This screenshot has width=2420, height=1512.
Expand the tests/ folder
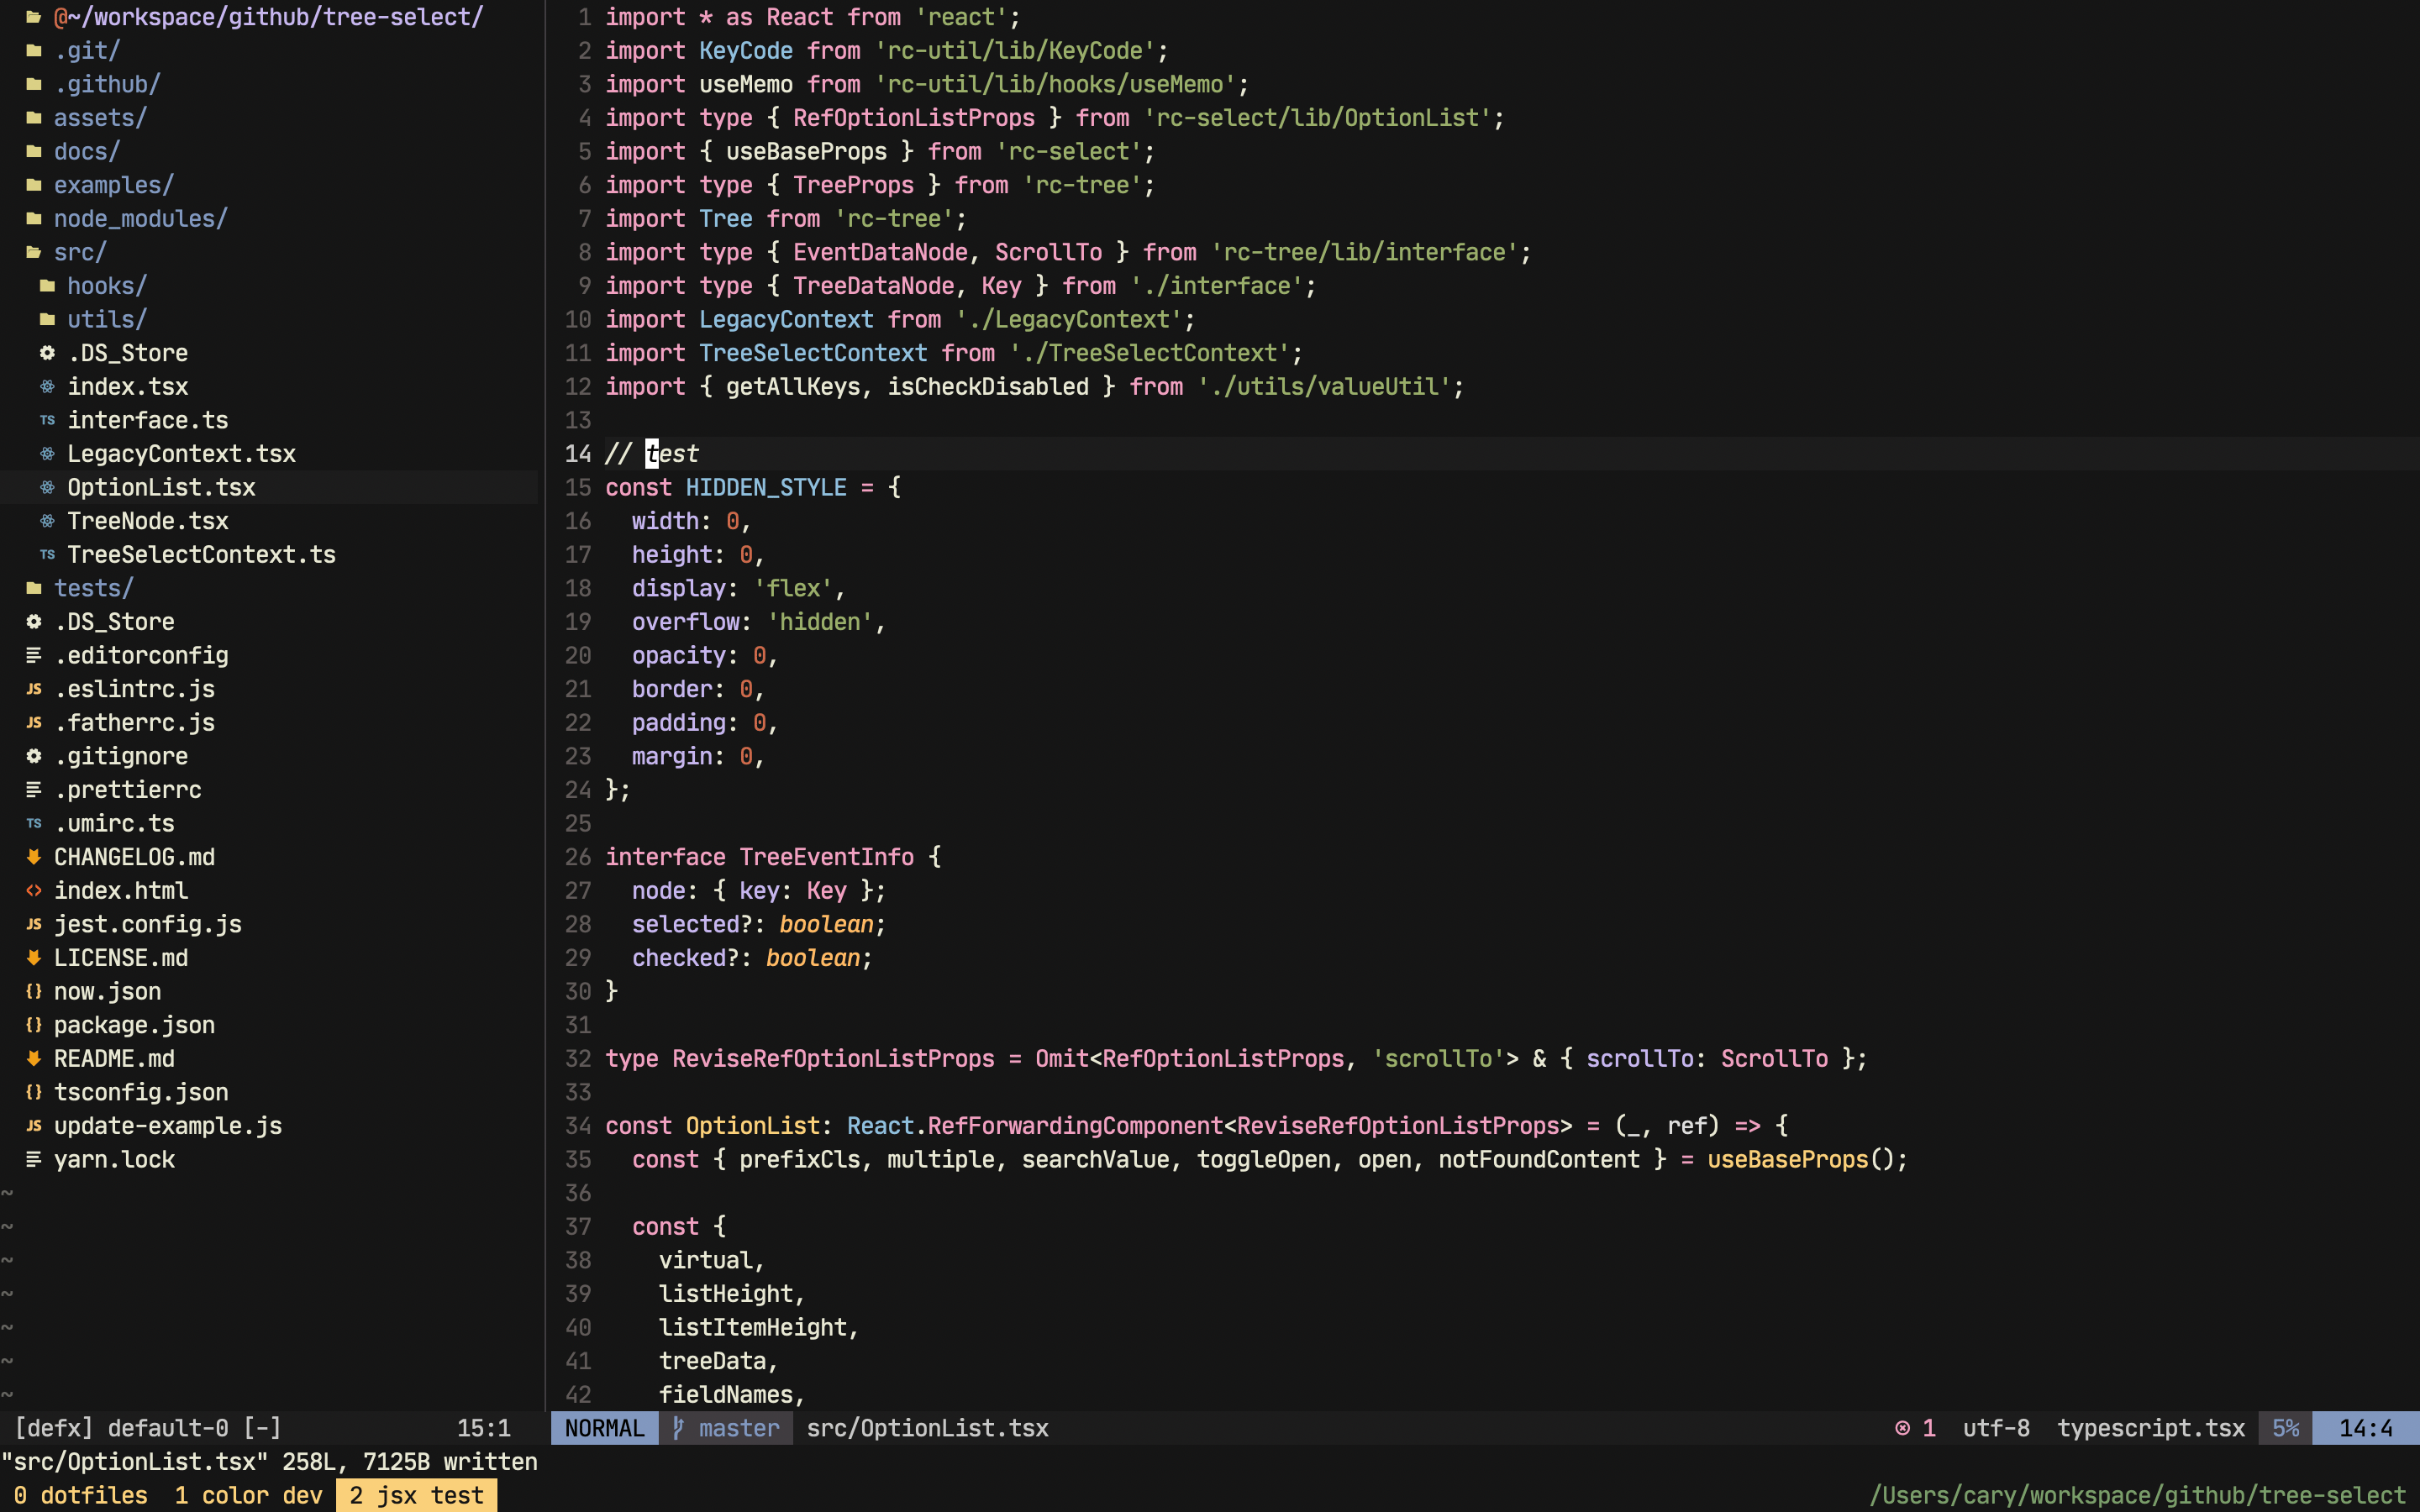pyautogui.click(x=95, y=588)
